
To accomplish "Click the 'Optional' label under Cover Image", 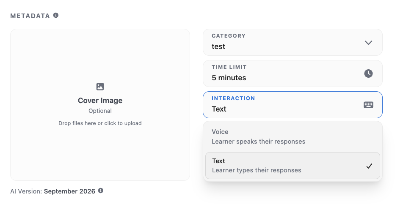I will click(x=100, y=111).
